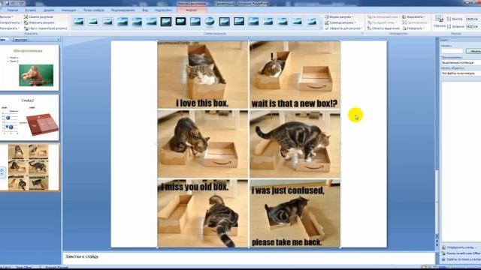
Task: Click the Заметки к слайду notes area
Action: coord(249,258)
